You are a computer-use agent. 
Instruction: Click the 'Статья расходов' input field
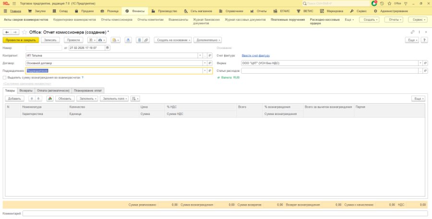[330, 71]
